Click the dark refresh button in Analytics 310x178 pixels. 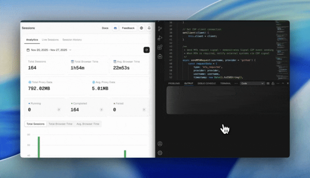click(146, 50)
